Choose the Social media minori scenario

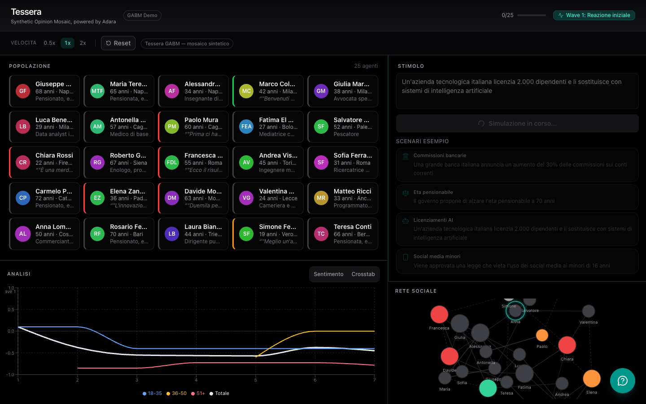click(517, 261)
